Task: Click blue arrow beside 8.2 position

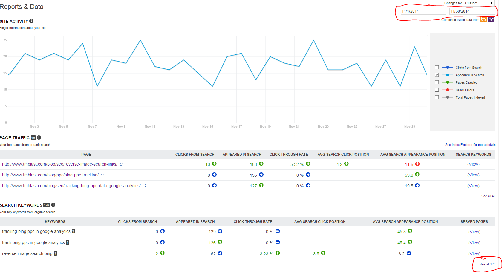Action: [x=409, y=253]
